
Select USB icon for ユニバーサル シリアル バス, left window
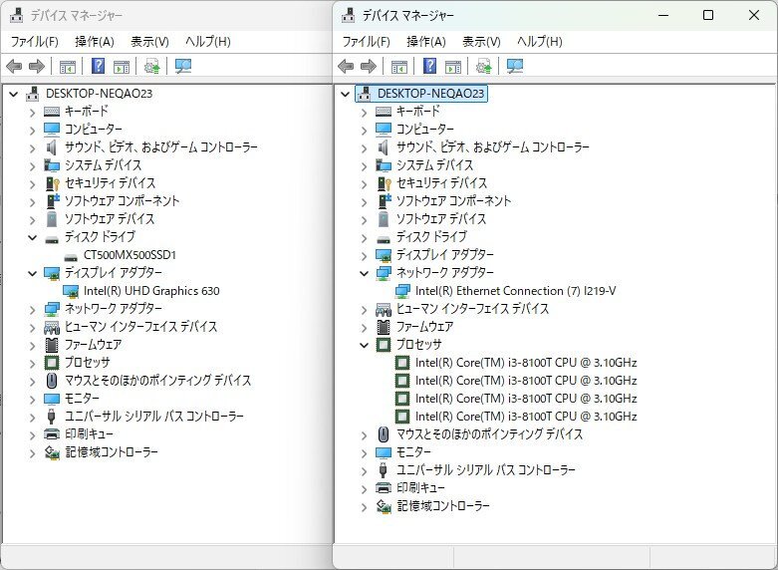coord(51,417)
